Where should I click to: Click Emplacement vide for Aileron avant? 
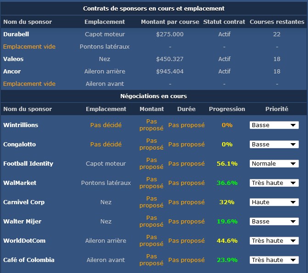[29, 84]
